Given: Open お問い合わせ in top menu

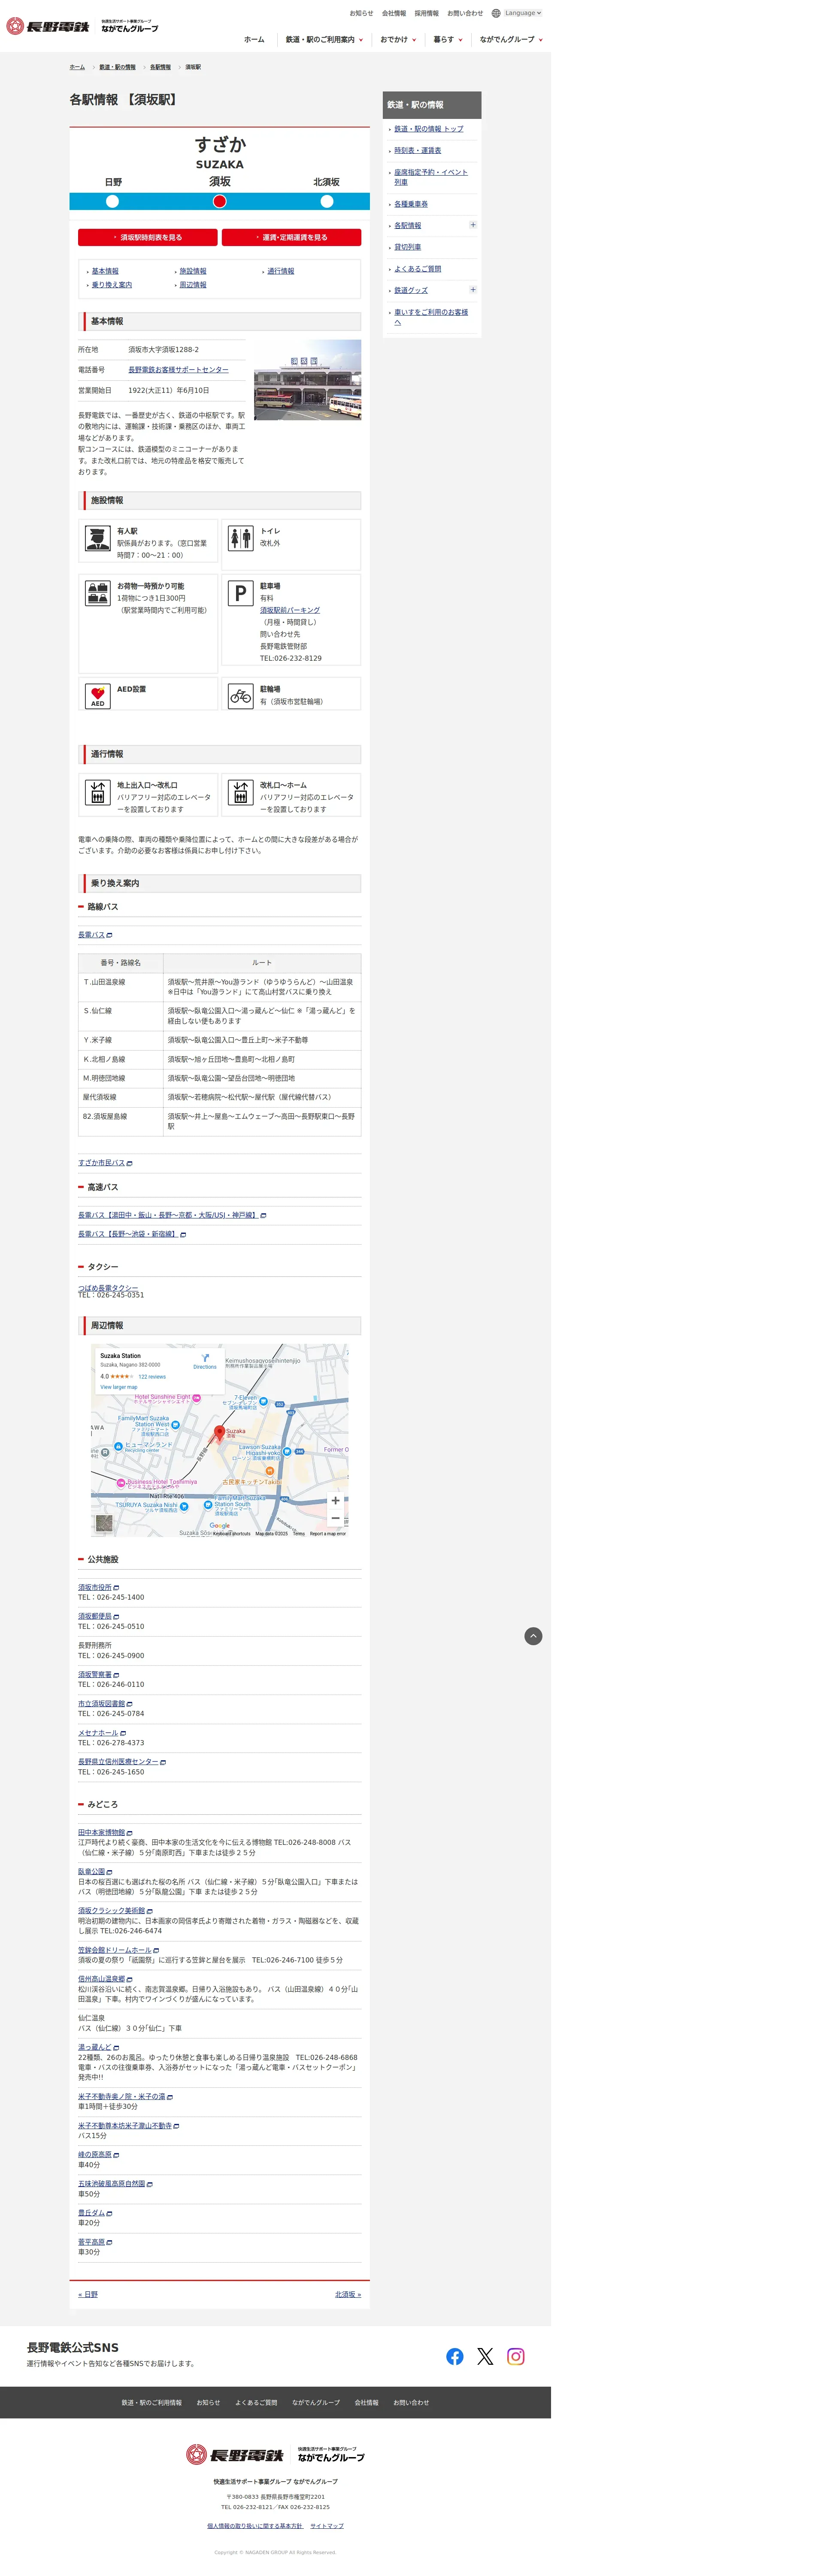Looking at the screenshot, I should (x=465, y=13).
